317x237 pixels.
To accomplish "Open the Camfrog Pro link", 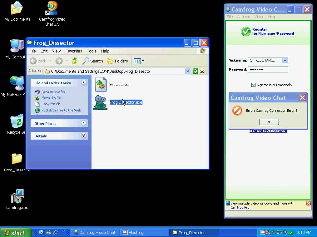I will point(241,207).
